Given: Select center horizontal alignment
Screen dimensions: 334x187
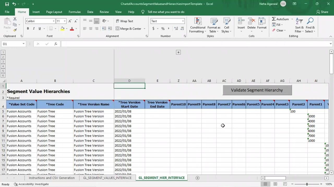Looking at the screenshot, I should (x=91, y=29).
